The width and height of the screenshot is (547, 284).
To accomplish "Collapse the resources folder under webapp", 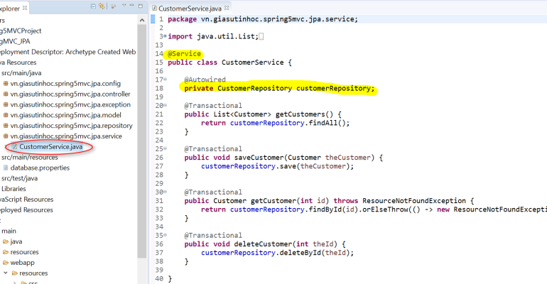I will (x=6, y=273).
